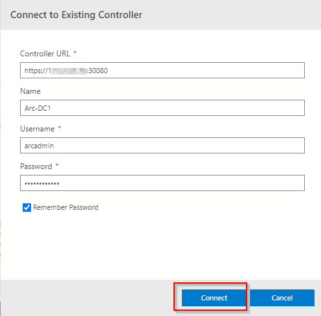Uncheck the Remember Password checkbox
The height and width of the screenshot is (316, 321).
(x=27, y=207)
